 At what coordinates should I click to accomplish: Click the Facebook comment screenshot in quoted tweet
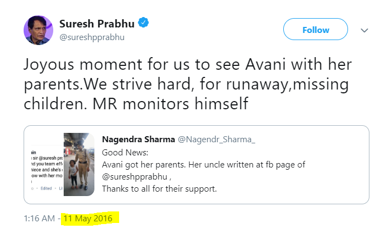pos(47,170)
